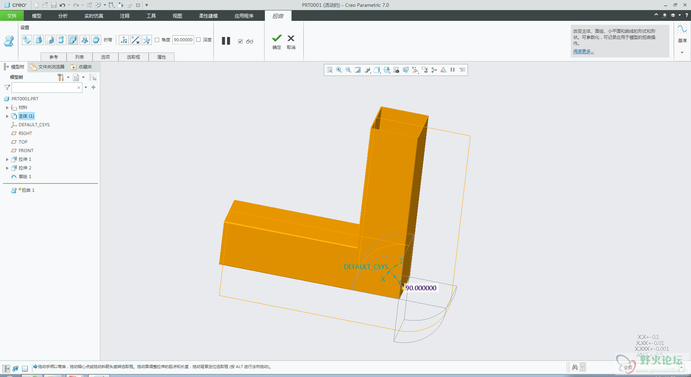Switch to the 实时仿真 ribbon tab
This screenshot has height=377, width=691.
[94, 16]
